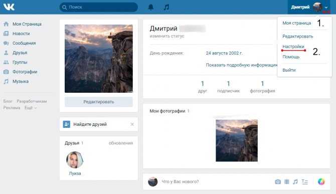Open the article editor text icon
Image resolution: width=336 pixels, height=194 pixels.
click(x=305, y=182)
